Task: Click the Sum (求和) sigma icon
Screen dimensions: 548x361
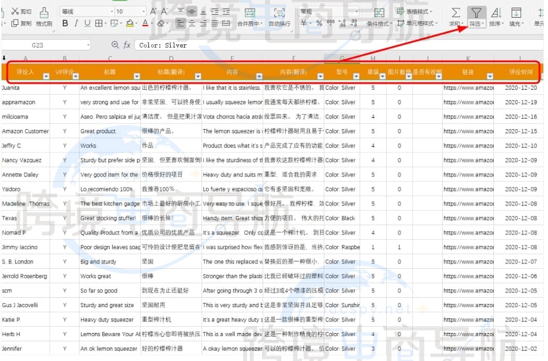Action: tap(456, 13)
